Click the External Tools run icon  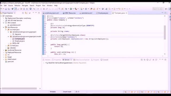[x=76, y=9]
